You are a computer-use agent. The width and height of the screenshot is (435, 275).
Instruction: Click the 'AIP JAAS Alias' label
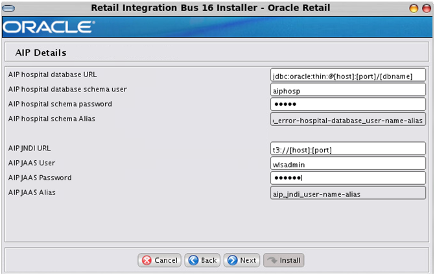click(x=32, y=193)
